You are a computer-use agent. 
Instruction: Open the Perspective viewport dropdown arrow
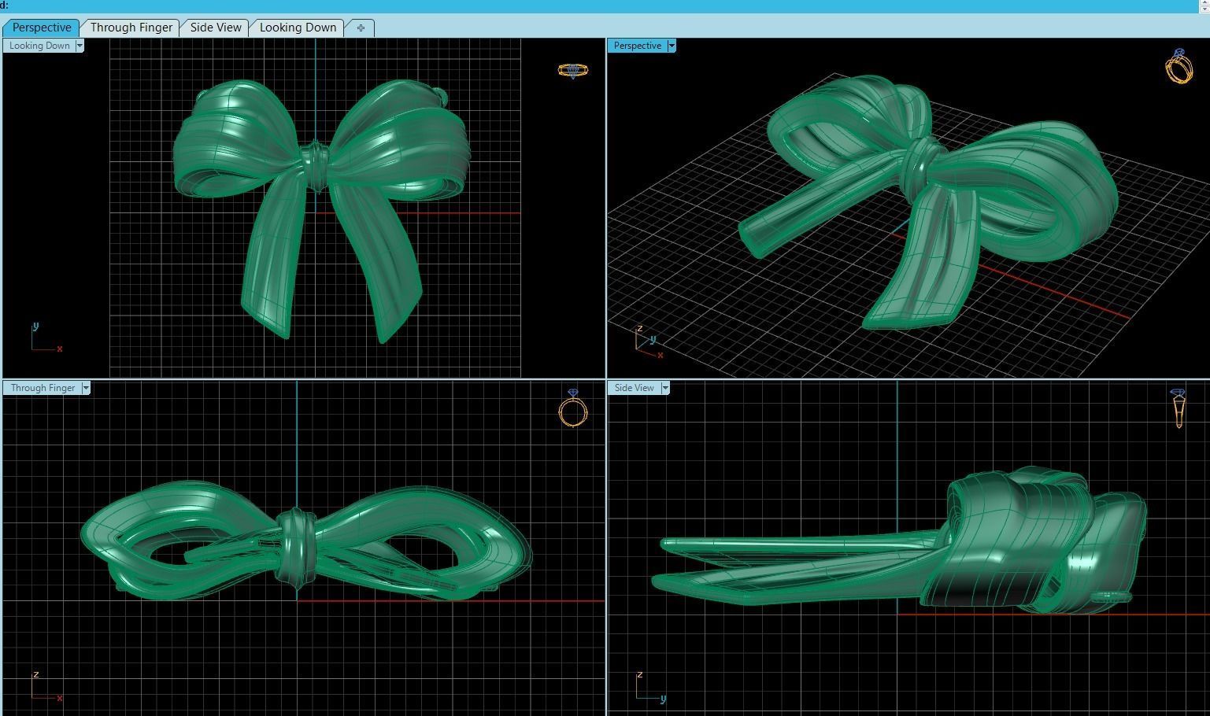click(x=672, y=46)
